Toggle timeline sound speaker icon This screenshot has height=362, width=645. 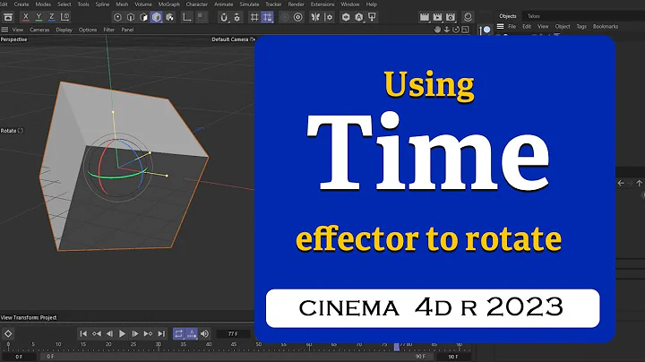coord(204,333)
